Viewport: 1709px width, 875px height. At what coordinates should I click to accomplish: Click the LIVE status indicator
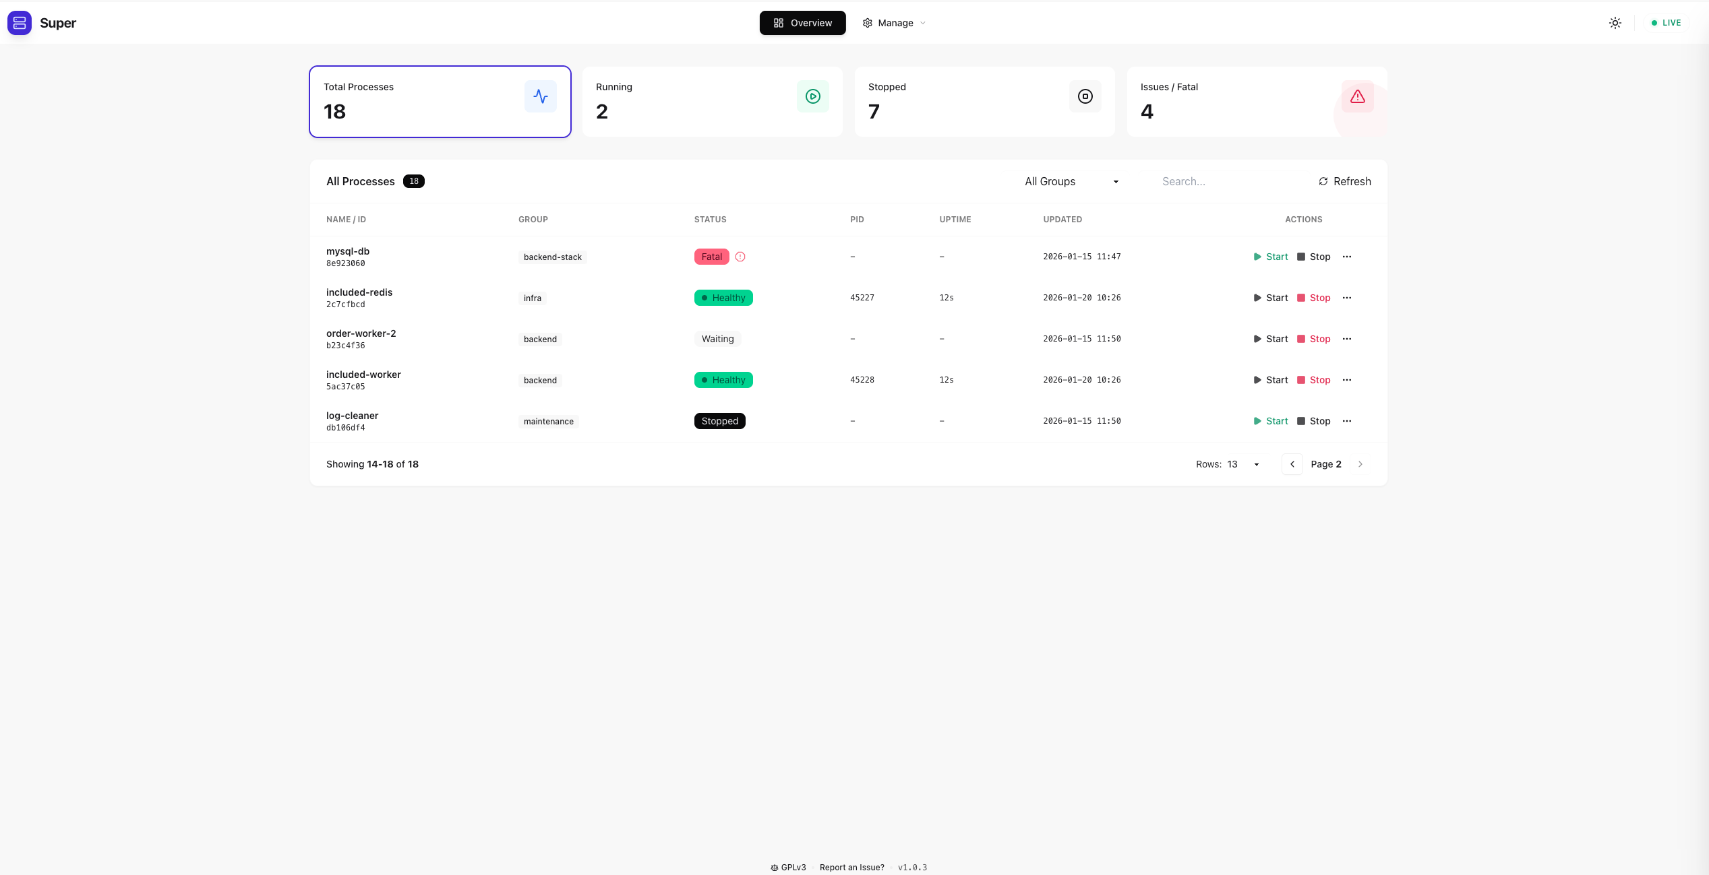pos(1667,23)
